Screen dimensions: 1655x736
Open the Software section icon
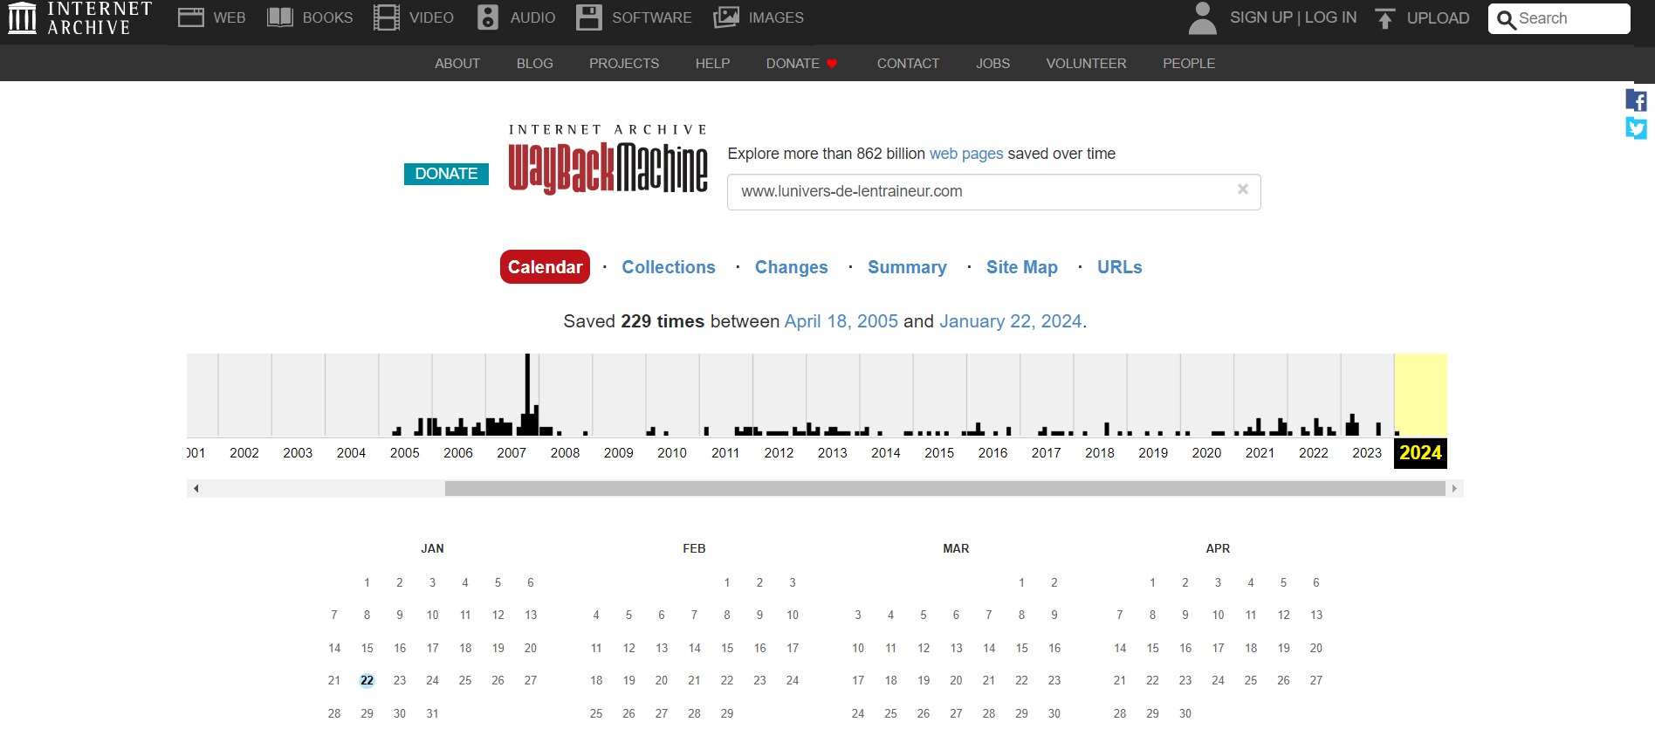pyautogui.click(x=589, y=17)
